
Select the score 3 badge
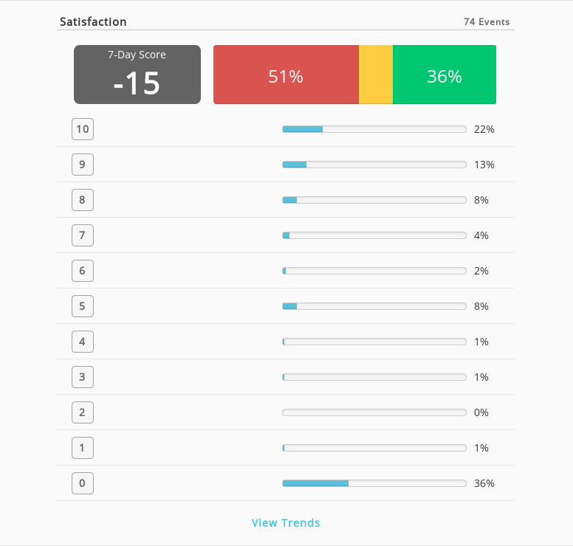(83, 377)
